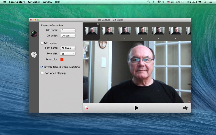Click the Bluetooth menu bar icon
Image resolution: width=216 pixels, height=135 pixels.
[154, 2]
